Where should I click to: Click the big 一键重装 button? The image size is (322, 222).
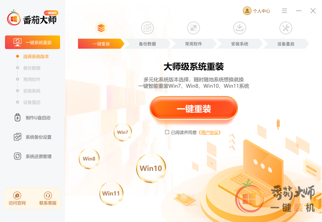194,108
